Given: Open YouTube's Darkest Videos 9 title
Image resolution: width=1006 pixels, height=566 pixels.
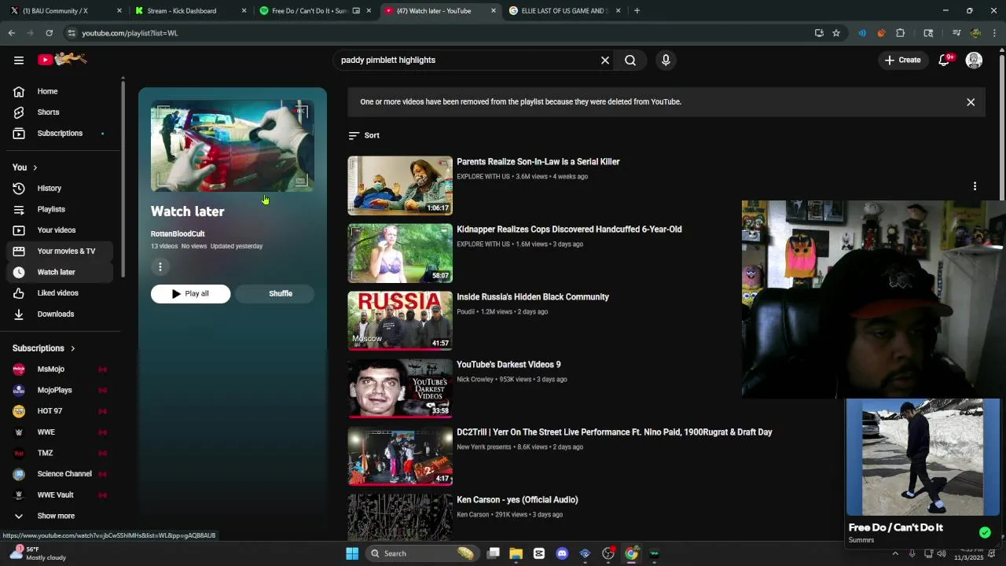Looking at the screenshot, I should click(509, 365).
